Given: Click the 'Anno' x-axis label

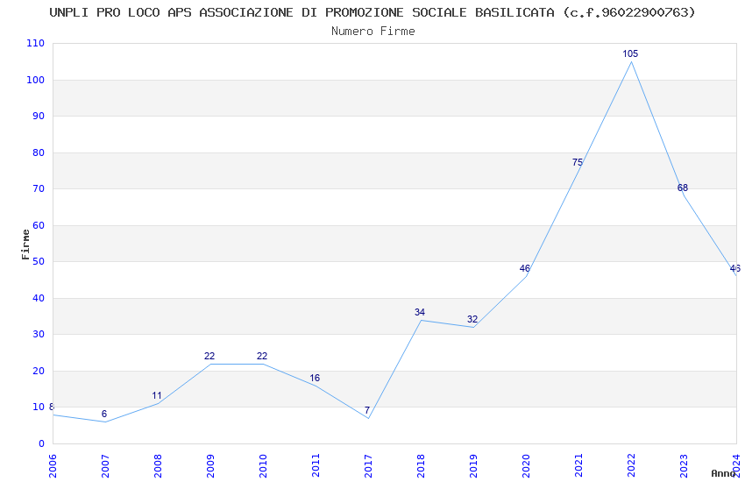Looking at the screenshot, I should tap(723, 473).
